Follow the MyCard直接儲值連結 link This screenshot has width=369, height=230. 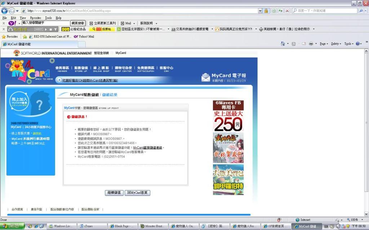147,148
